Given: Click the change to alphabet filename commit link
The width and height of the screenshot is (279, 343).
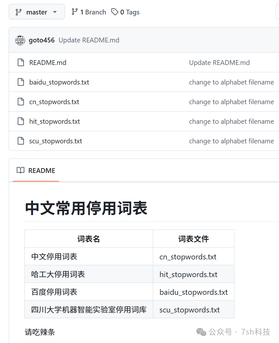Looking at the screenshot, I should [231, 82].
